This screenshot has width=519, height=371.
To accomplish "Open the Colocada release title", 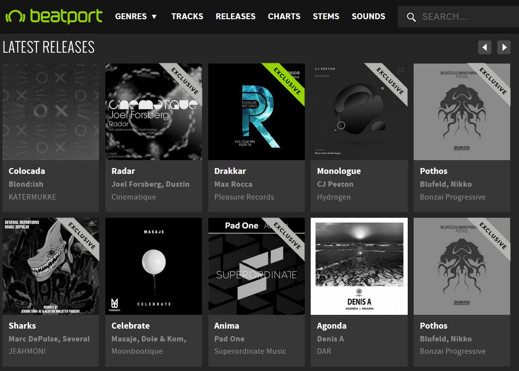I will pyautogui.click(x=27, y=171).
